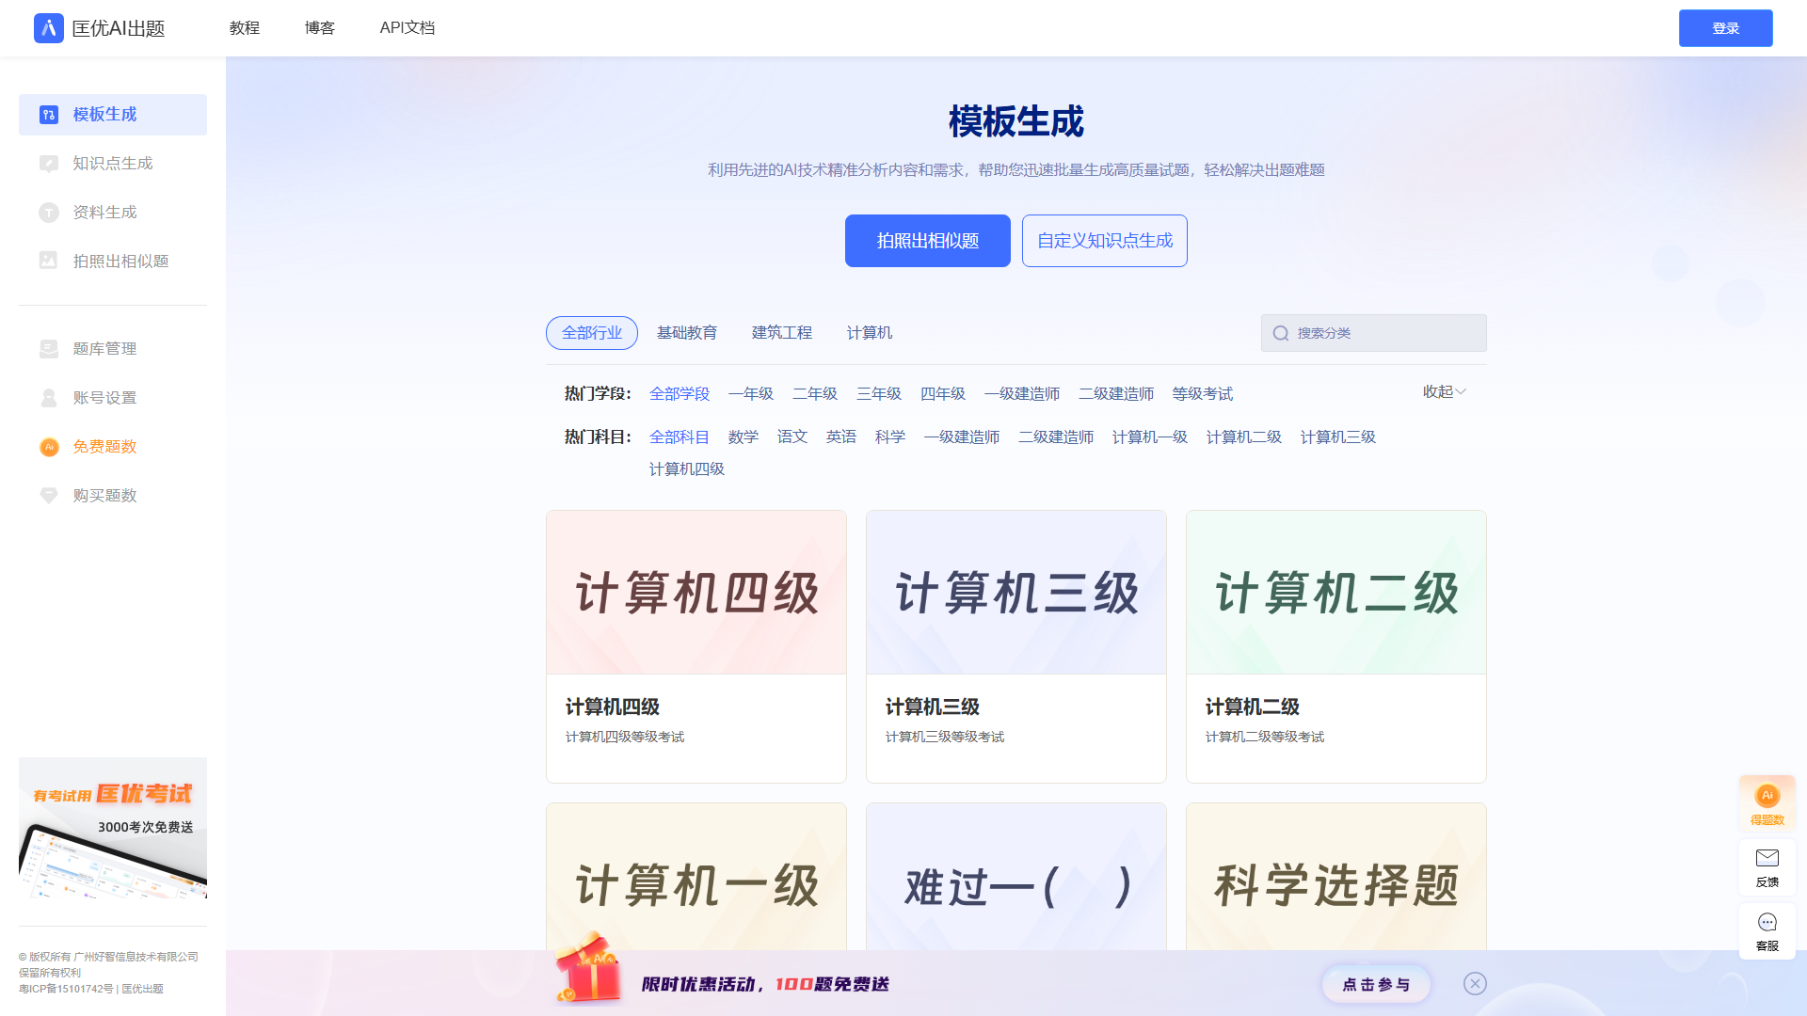Focus the 搜索分类 search field
The height and width of the screenshot is (1016, 1807).
point(1374,333)
